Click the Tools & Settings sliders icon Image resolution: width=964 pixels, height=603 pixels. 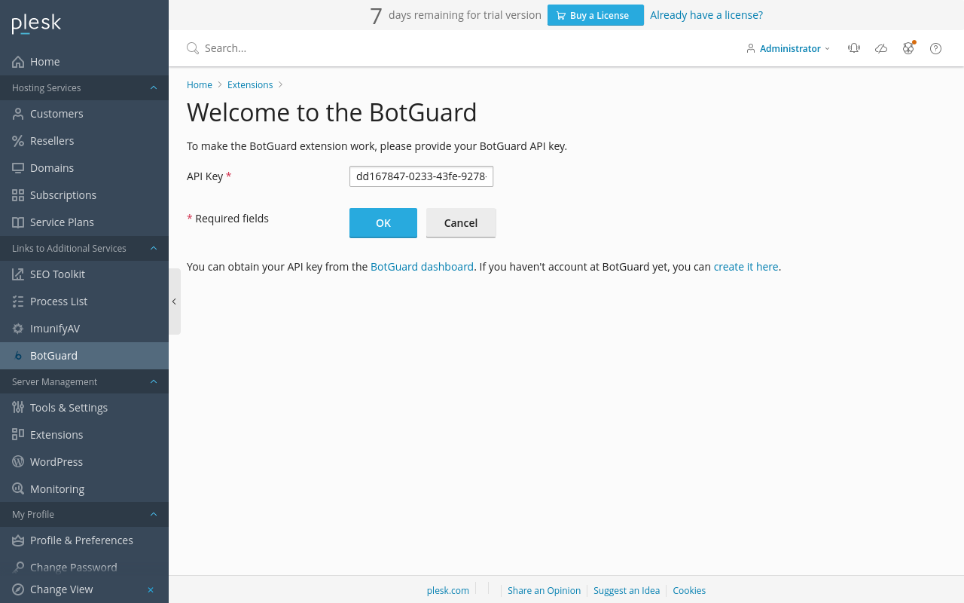point(18,408)
